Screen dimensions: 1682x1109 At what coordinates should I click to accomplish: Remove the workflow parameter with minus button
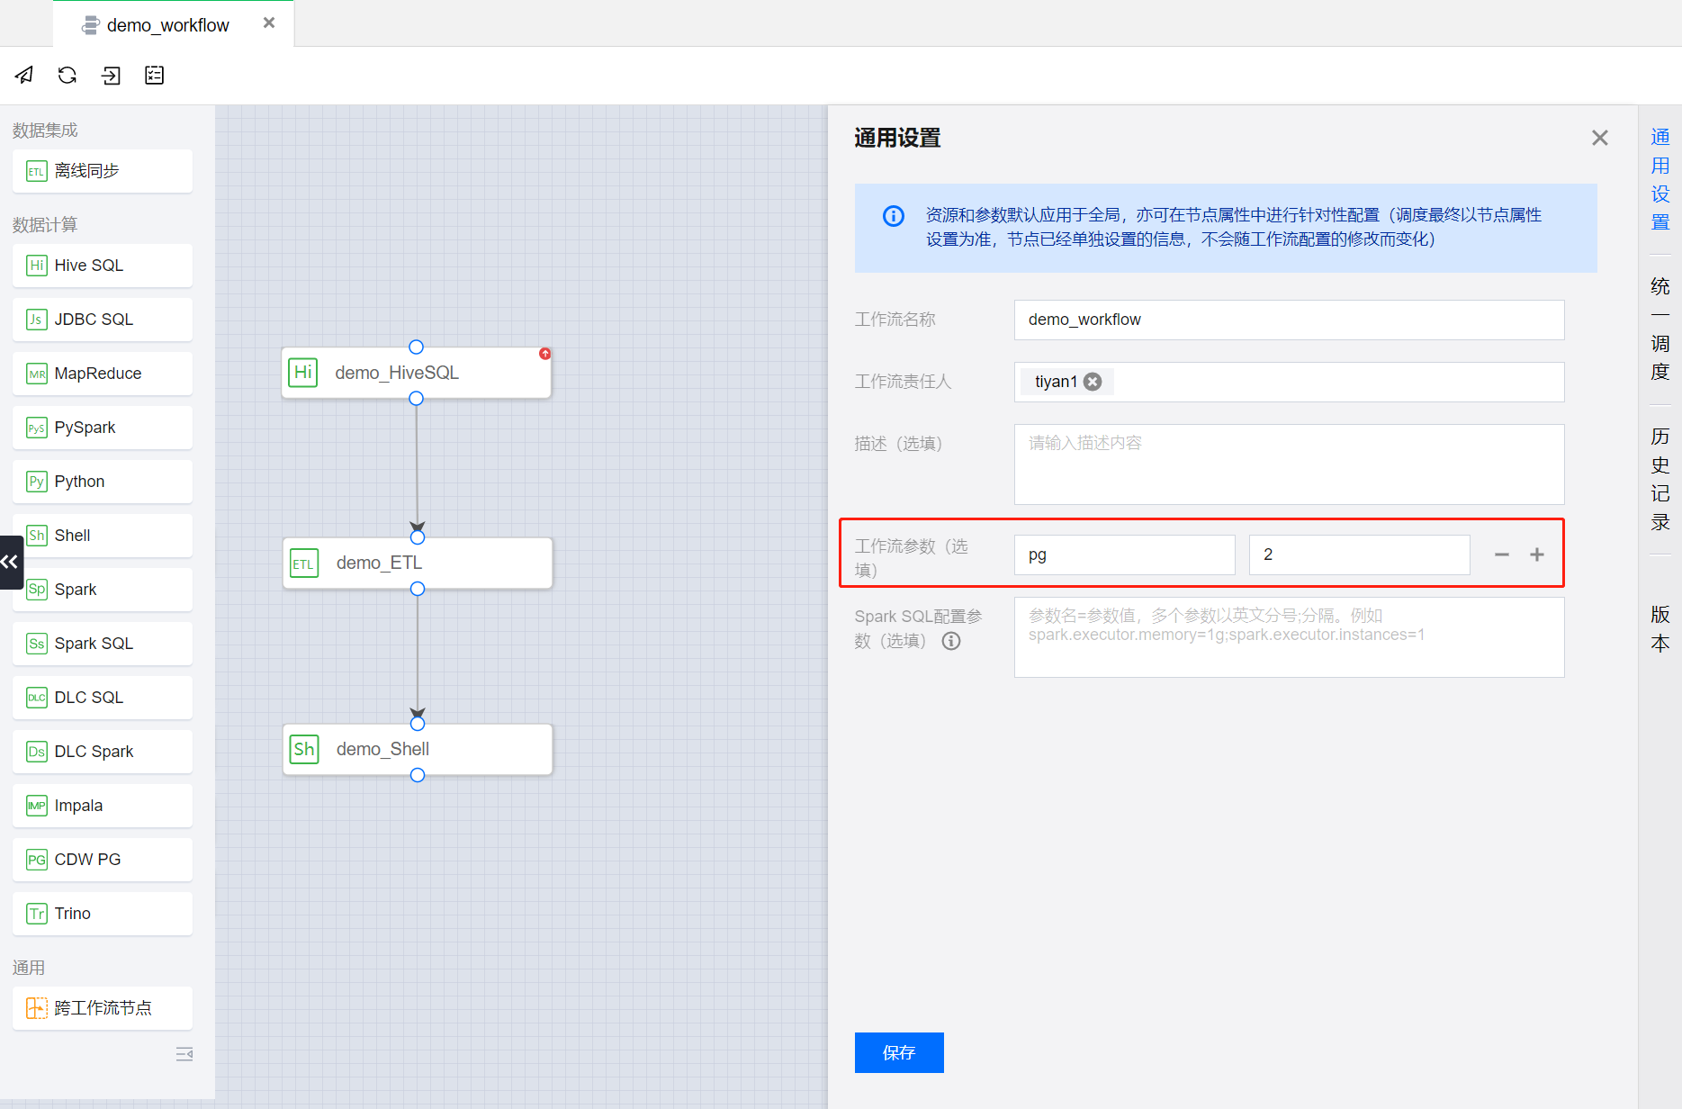pos(1501,555)
